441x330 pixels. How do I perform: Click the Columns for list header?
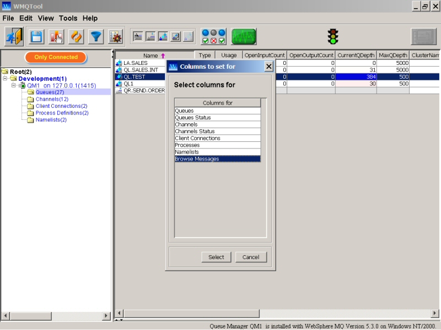pos(217,103)
